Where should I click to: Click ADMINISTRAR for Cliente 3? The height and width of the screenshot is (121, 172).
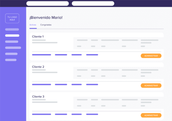pos(151,115)
